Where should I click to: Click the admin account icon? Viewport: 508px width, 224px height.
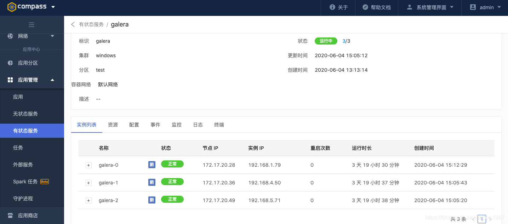(473, 7)
